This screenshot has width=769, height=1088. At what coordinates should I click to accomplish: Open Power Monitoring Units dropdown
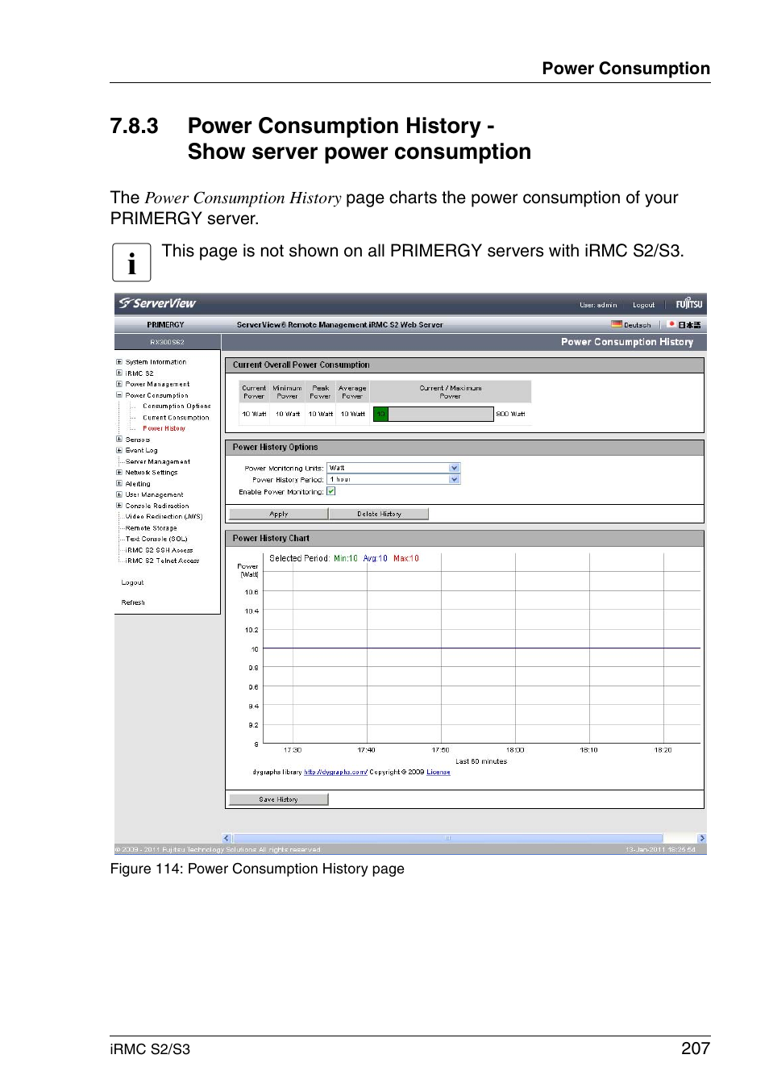[x=393, y=468]
